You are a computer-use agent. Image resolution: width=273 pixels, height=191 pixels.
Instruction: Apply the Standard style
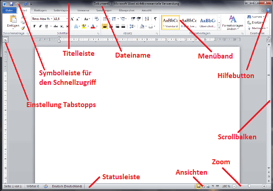171,23
